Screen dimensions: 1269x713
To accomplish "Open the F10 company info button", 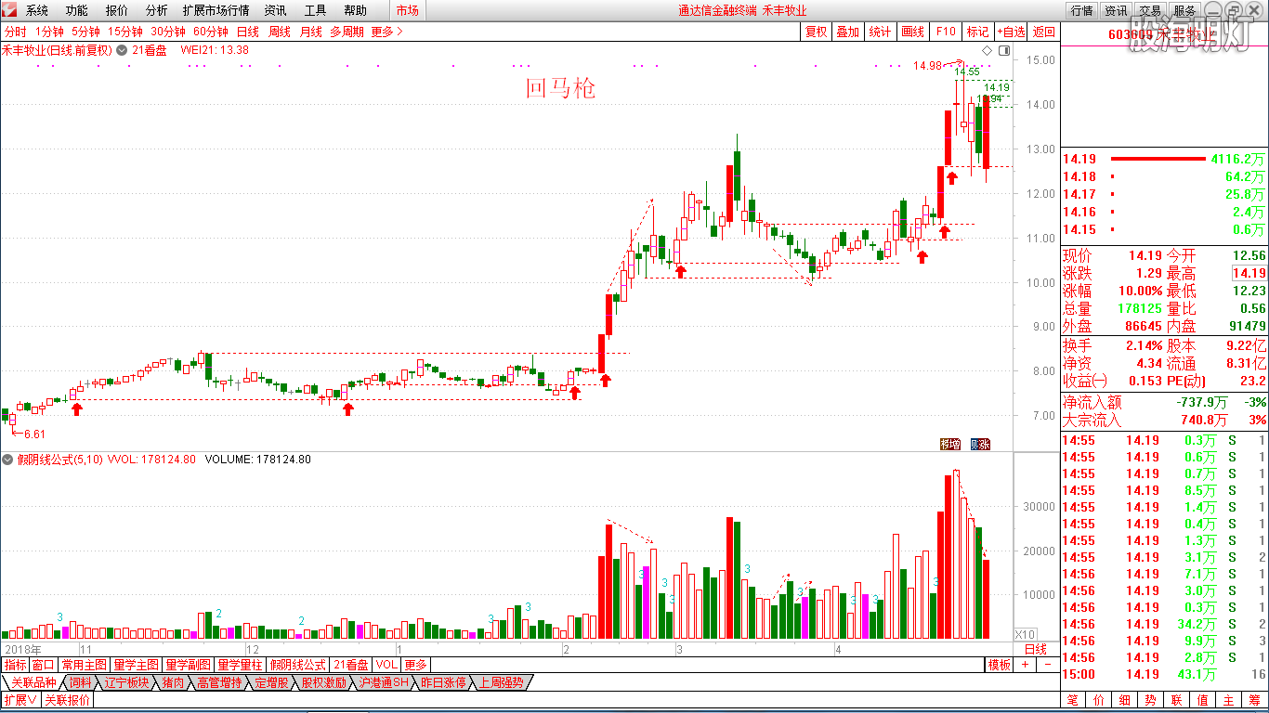I will (x=945, y=32).
